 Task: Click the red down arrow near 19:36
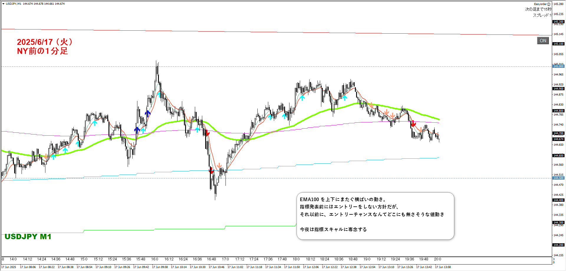413,124
